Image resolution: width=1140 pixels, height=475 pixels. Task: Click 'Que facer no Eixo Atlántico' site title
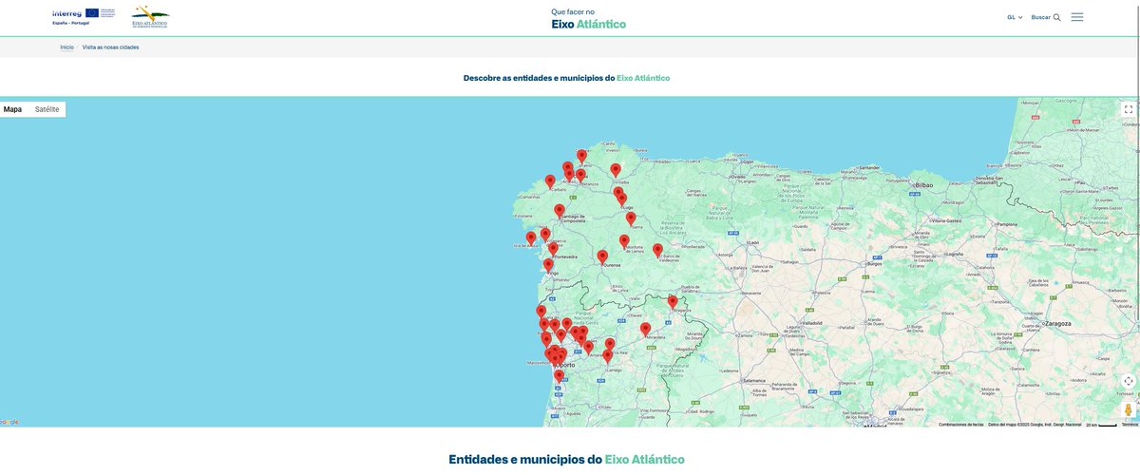(x=589, y=18)
